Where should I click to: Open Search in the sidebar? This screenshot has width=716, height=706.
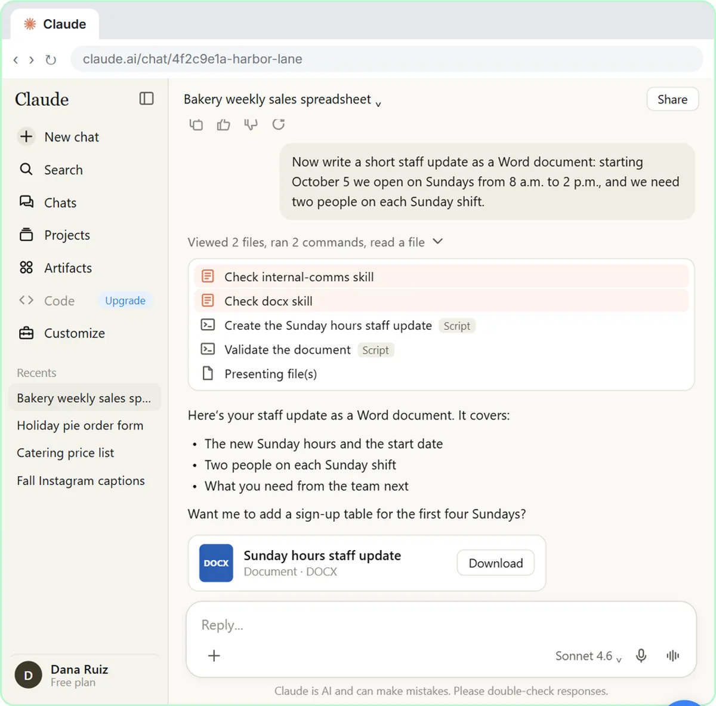click(51, 170)
